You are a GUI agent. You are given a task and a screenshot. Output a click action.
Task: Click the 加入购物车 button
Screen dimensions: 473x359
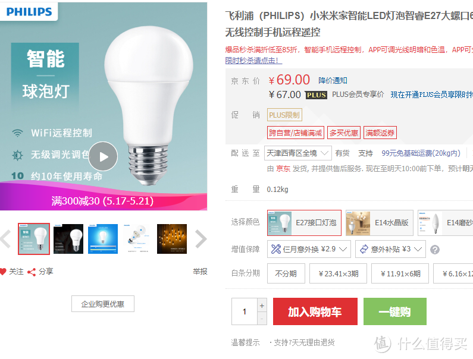[315, 311]
